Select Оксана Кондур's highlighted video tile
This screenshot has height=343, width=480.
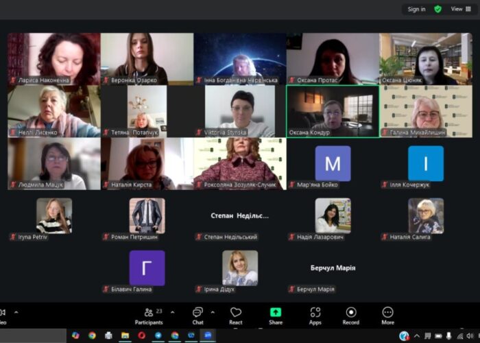click(x=333, y=110)
